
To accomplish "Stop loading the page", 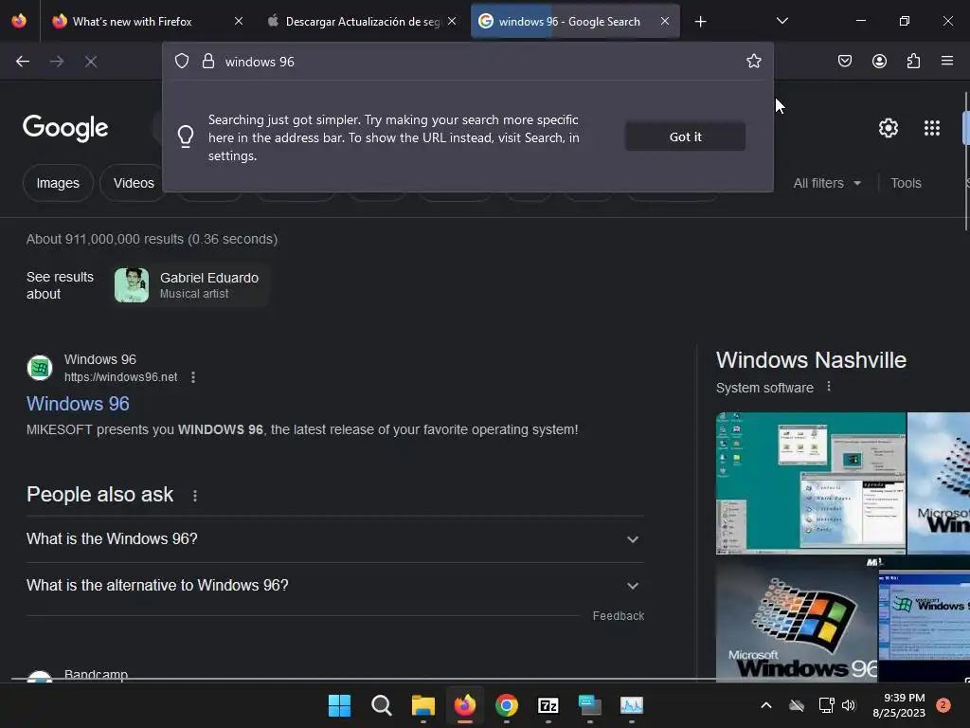I will click(x=91, y=62).
